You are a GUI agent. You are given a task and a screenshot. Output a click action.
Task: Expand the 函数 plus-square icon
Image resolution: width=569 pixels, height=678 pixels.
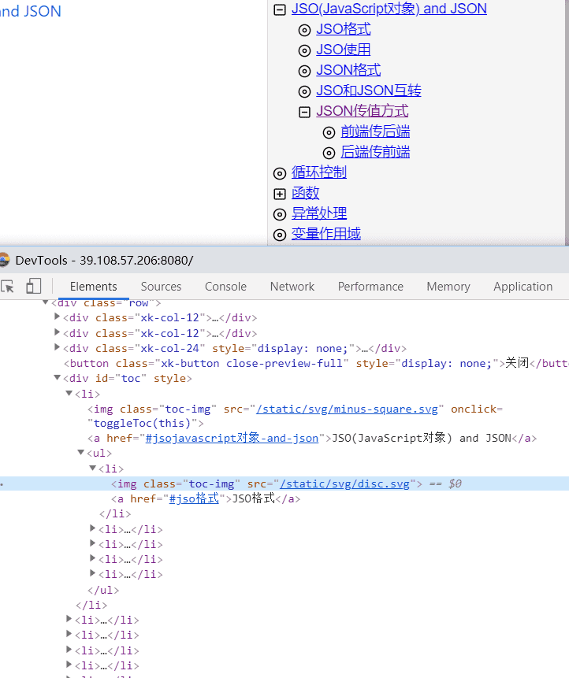279,194
